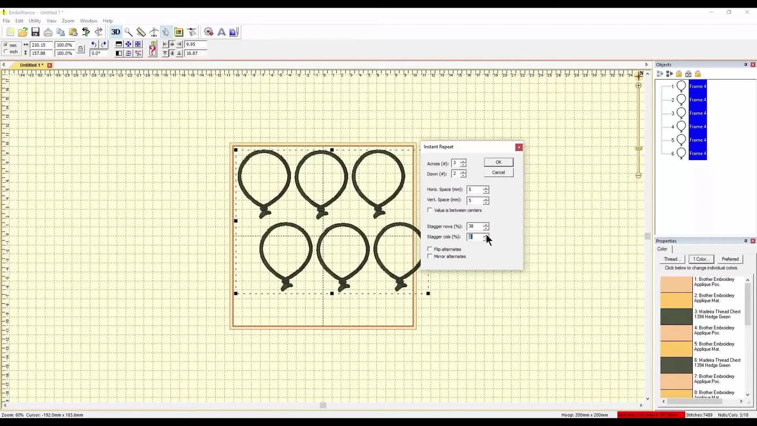Select color 2 Applique Mat. swatch
The height and width of the screenshot is (426, 757).
(676, 300)
